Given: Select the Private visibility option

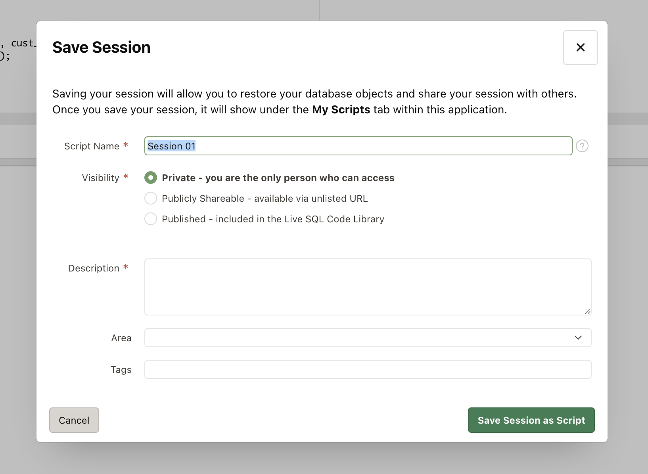Looking at the screenshot, I should 151,178.
